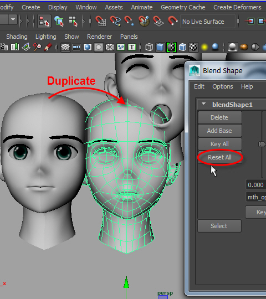Click the Safe Title T icon
Viewport: 266px width, 299px height.
point(132,47)
